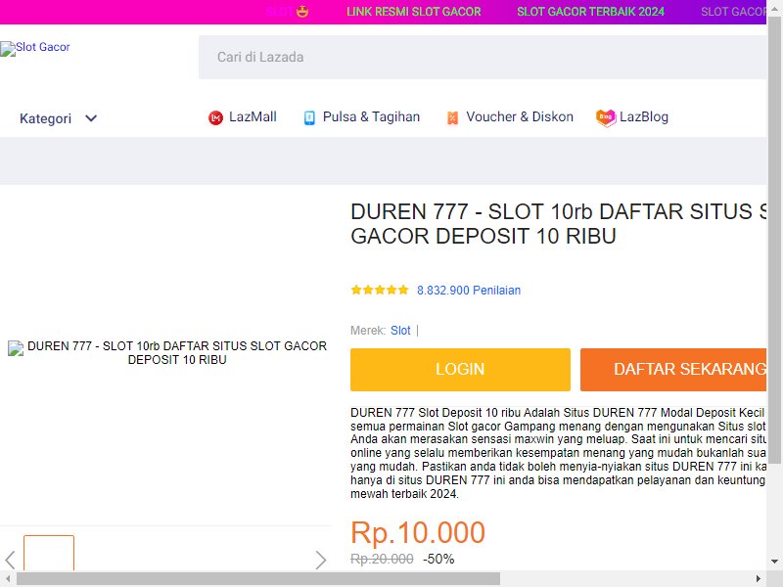
Task: Click the LINK RESMI SLOT GACOR banner link
Action: (x=413, y=12)
